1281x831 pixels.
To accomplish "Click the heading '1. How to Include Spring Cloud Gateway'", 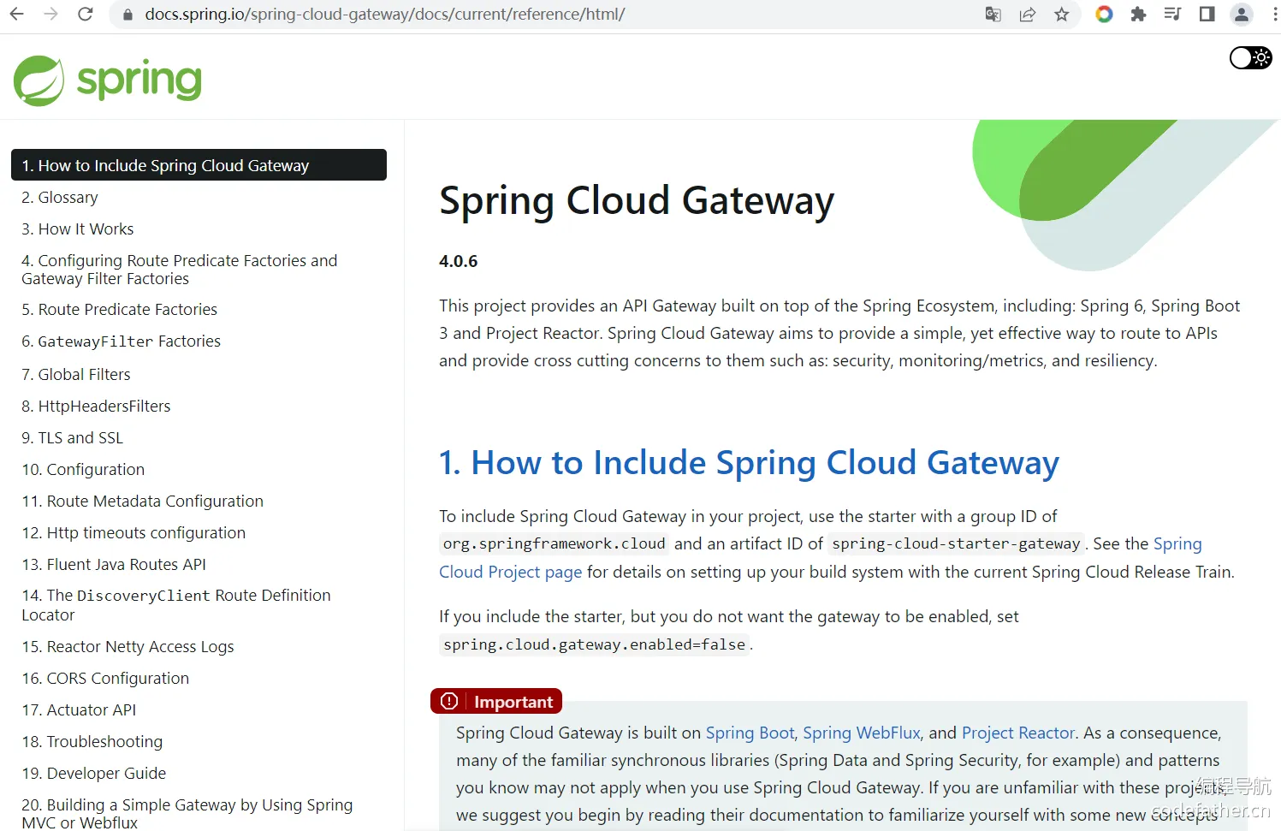I will pyautogui.click(x=749, y=463).
